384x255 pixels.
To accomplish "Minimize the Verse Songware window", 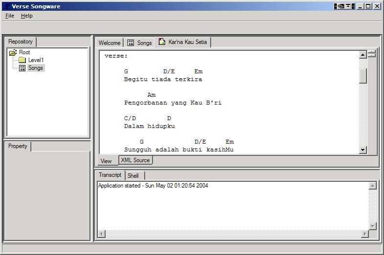I will pyautogui.click(x=360, y=6).
